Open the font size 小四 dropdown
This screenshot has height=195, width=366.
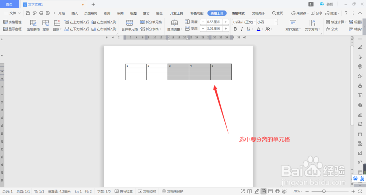[x=276, y=22]
